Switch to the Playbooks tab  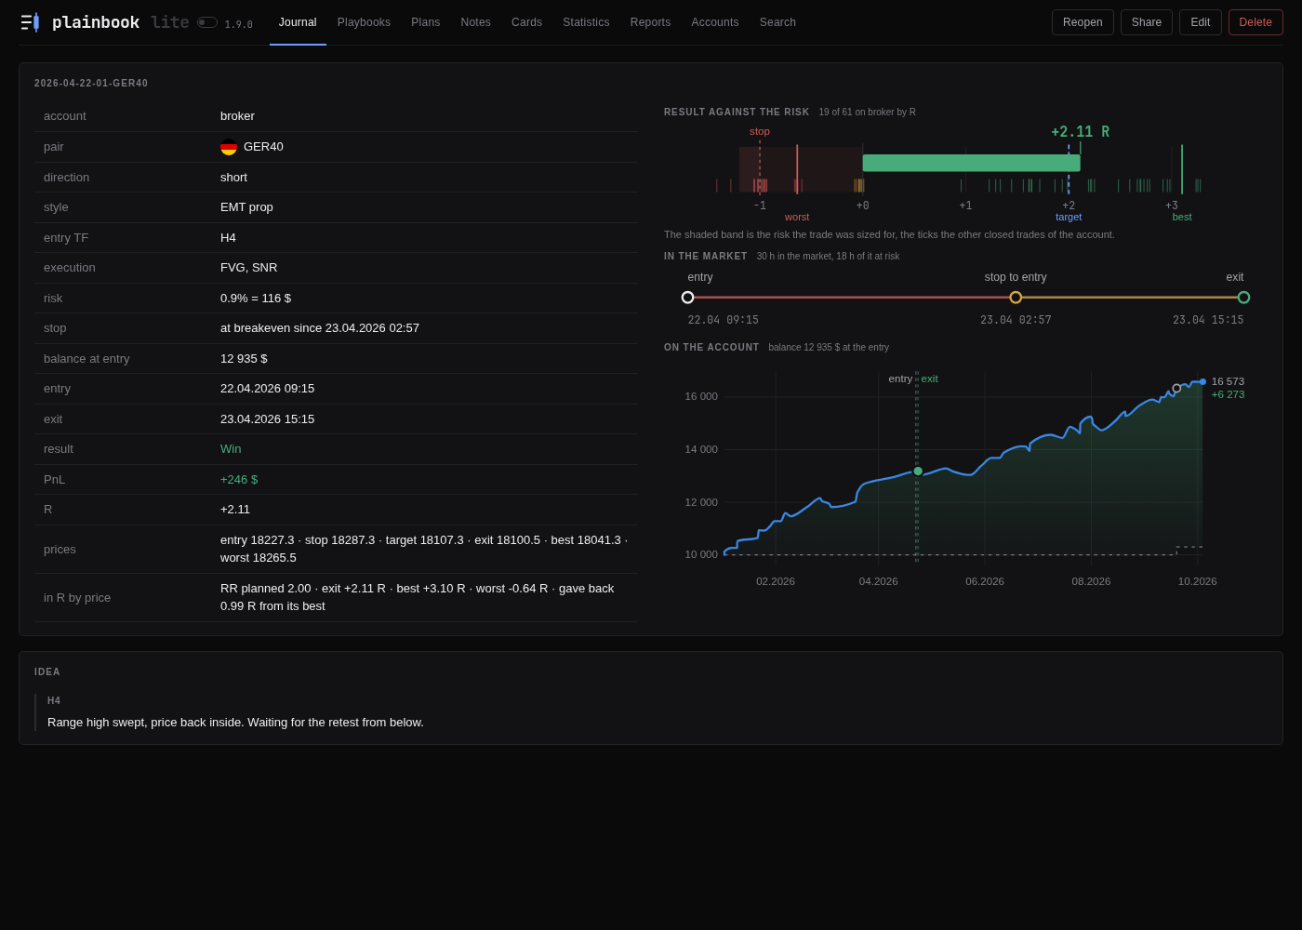364,22
